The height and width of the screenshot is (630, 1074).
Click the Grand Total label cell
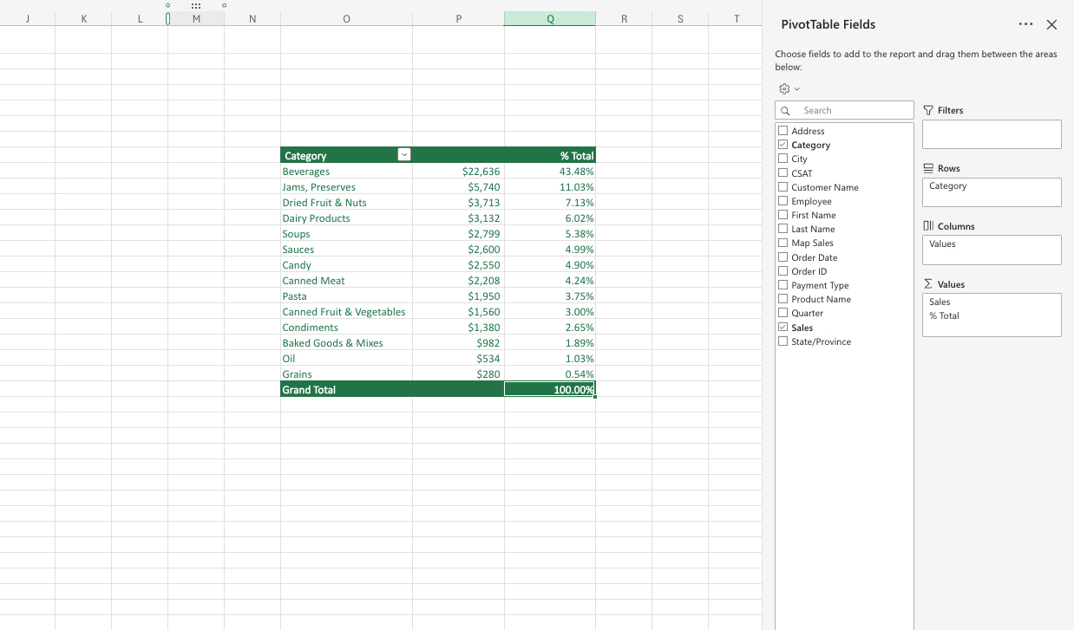[346, 390]
